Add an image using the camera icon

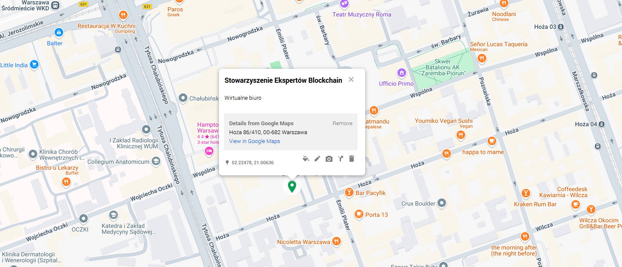[x=329, y=159]
